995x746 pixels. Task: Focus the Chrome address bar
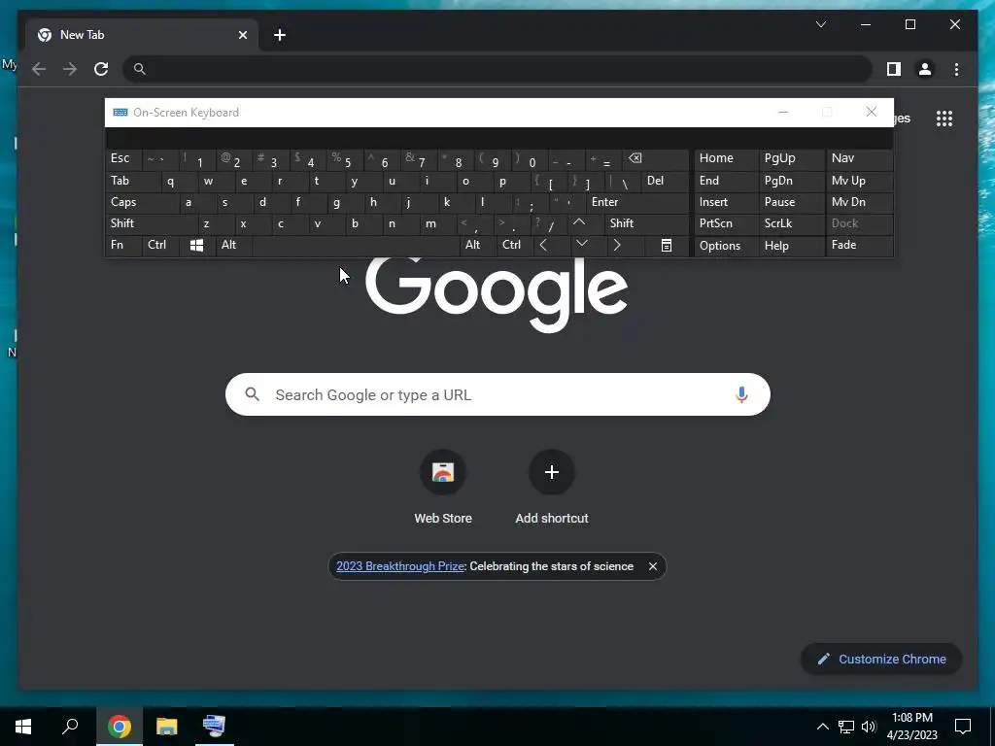pos(497,69)
